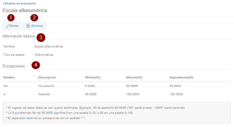Click the Excepciones section heading
234x127 pixels.
coord(14,66)
